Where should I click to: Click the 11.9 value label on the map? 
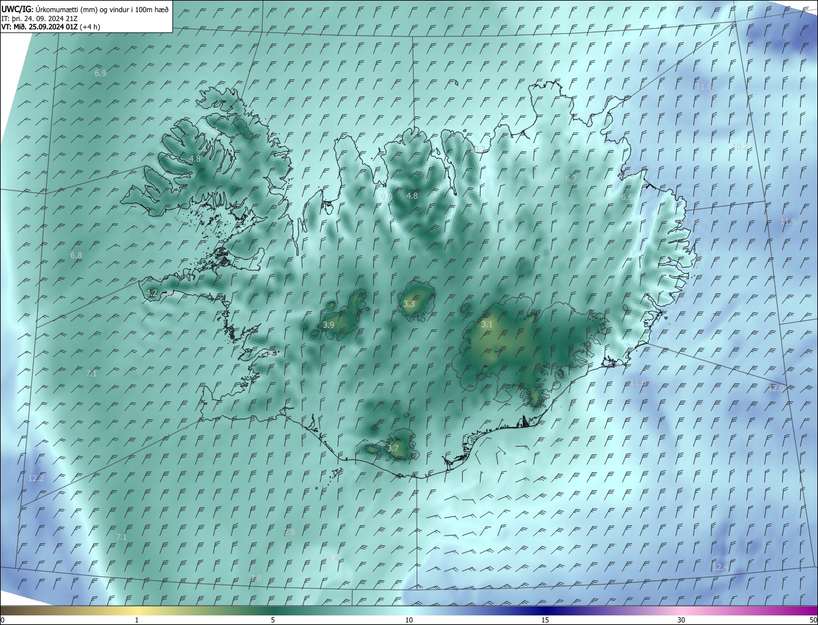(x=789, y=222)
